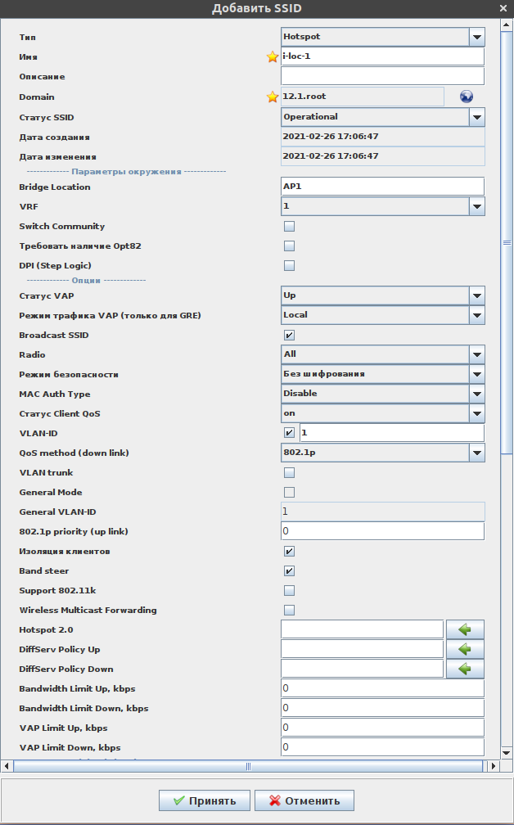Viewport: 514px width, 825px height.
Task: Toggle the Broadcast SSID checkbox
Action: pos(289,335)
